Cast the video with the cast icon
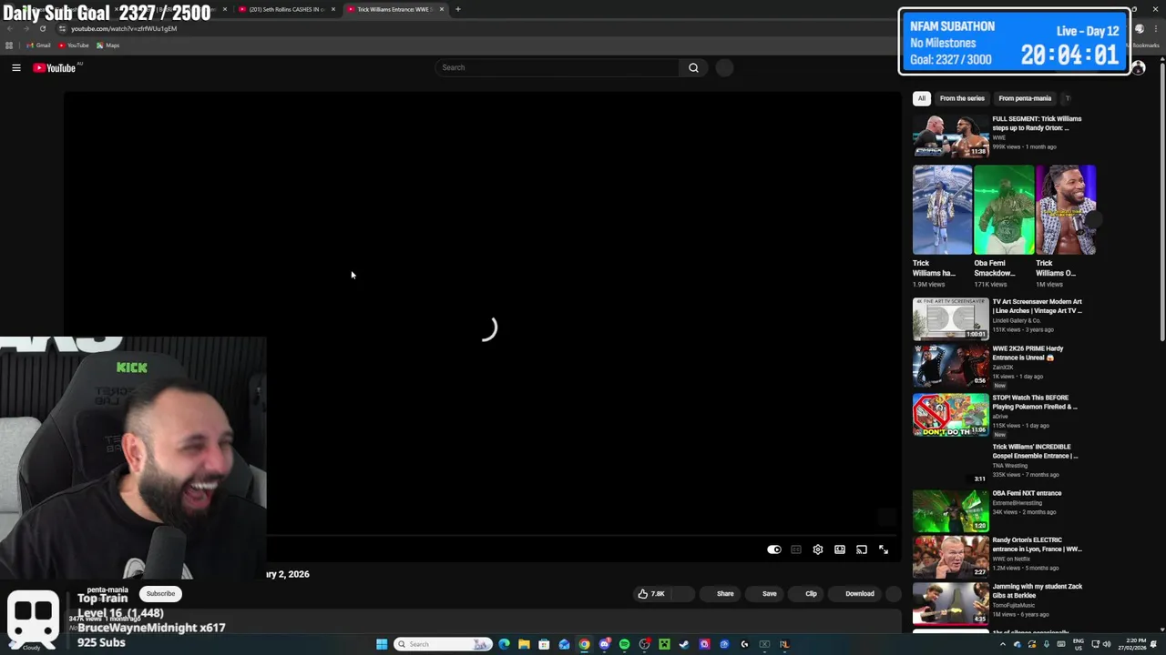 [x=862, y=549]
